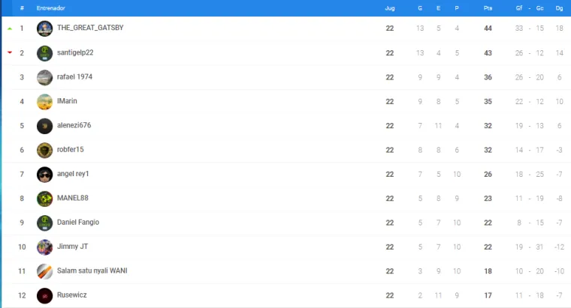Select alenezi676 manager name

tap(74, 125)
